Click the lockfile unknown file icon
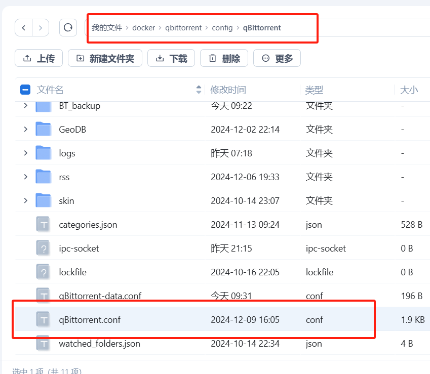The image size is (430, 374). click(x=44, y=272)
